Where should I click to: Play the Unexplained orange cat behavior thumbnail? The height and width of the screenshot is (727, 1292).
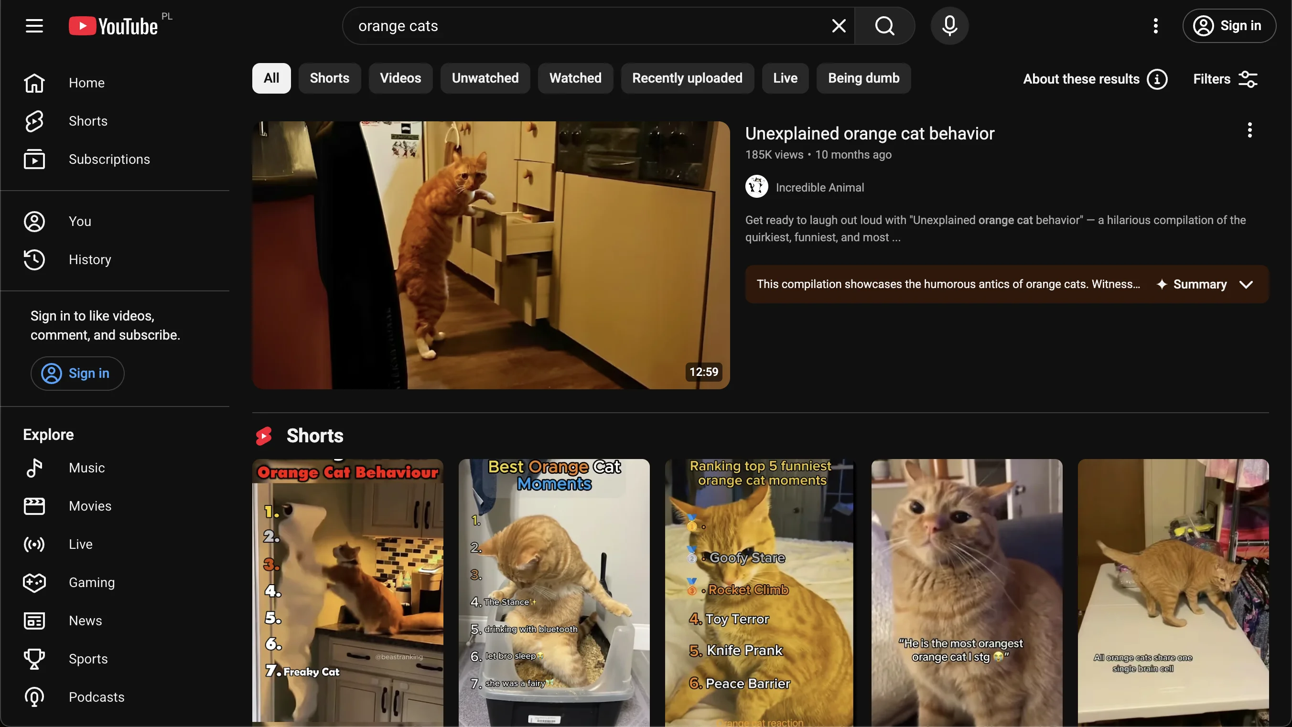click(491, 254)
